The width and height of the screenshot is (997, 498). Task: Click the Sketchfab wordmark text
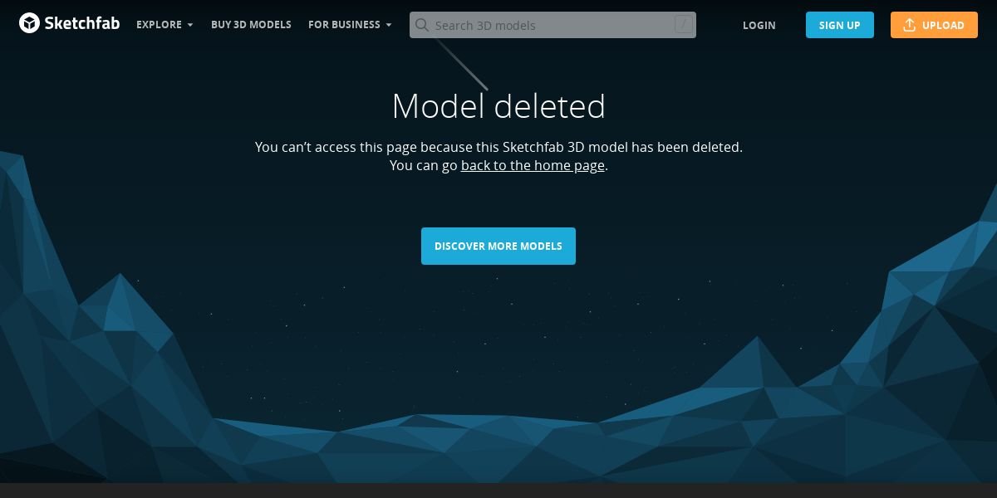82,24
